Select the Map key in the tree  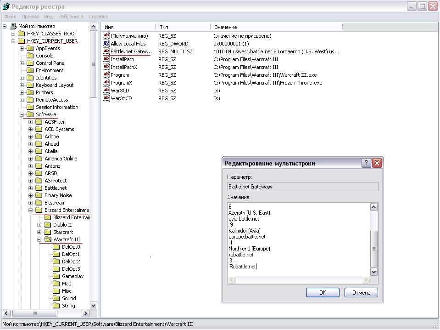(x=67, y=284)
